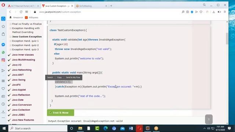Go back with the browser back arrow
This screenshot has height=132, width=235.
tap(10, 12)
